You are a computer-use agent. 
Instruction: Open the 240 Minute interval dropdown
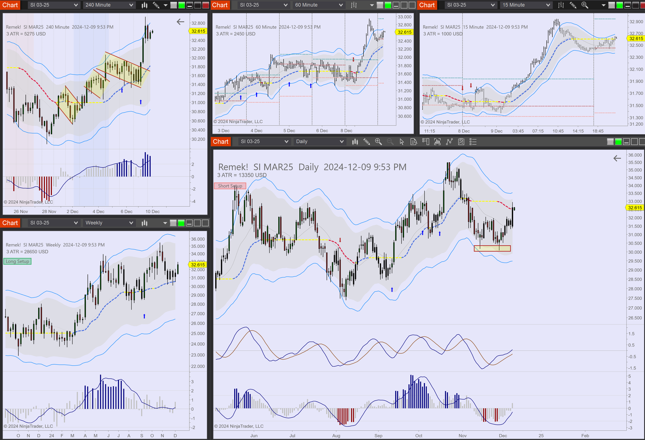[x=109, y=5]
